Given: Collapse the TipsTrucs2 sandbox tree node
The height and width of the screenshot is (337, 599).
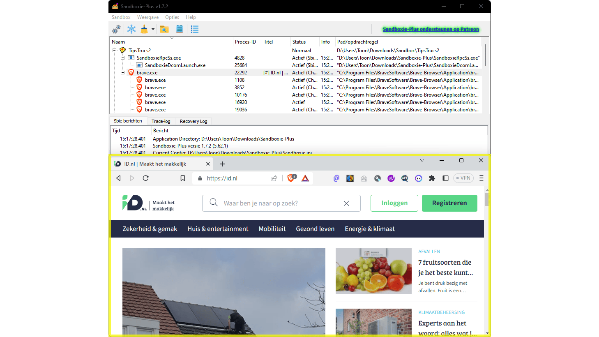Looking at the screenshot, I should (x=115, y=51).
